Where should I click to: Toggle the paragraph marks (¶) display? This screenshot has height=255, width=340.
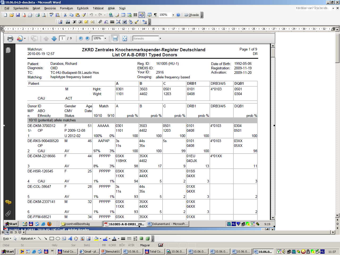point(155,15)
